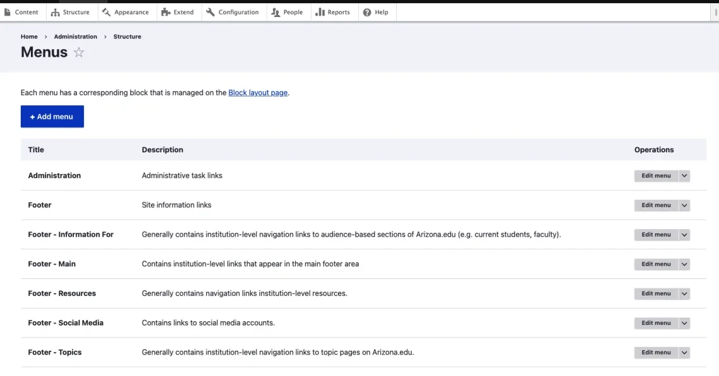Navigate to Administration breadcrumb
Screen dimensions: 719x376
76,37
